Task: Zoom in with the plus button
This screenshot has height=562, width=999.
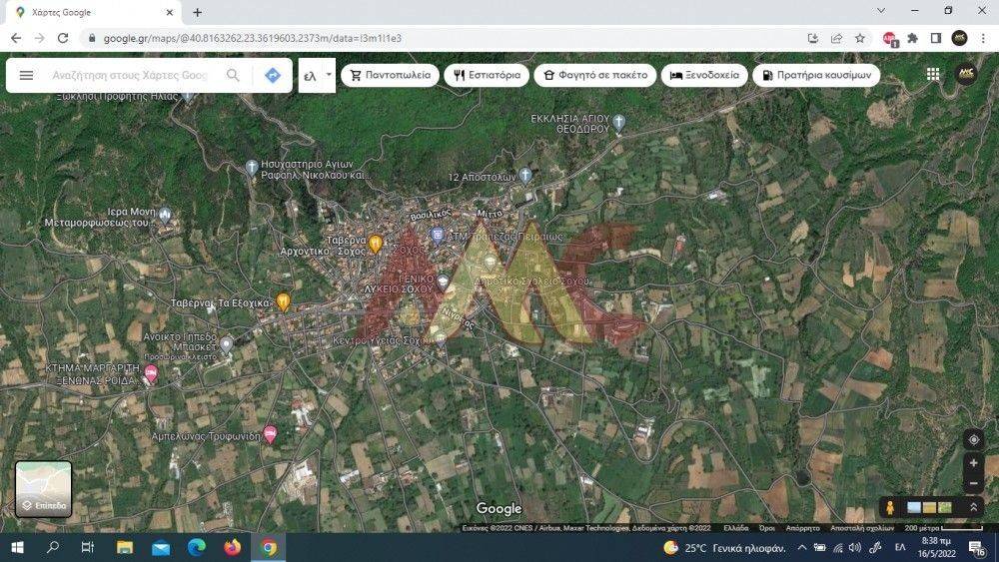Action: [974, 463]
